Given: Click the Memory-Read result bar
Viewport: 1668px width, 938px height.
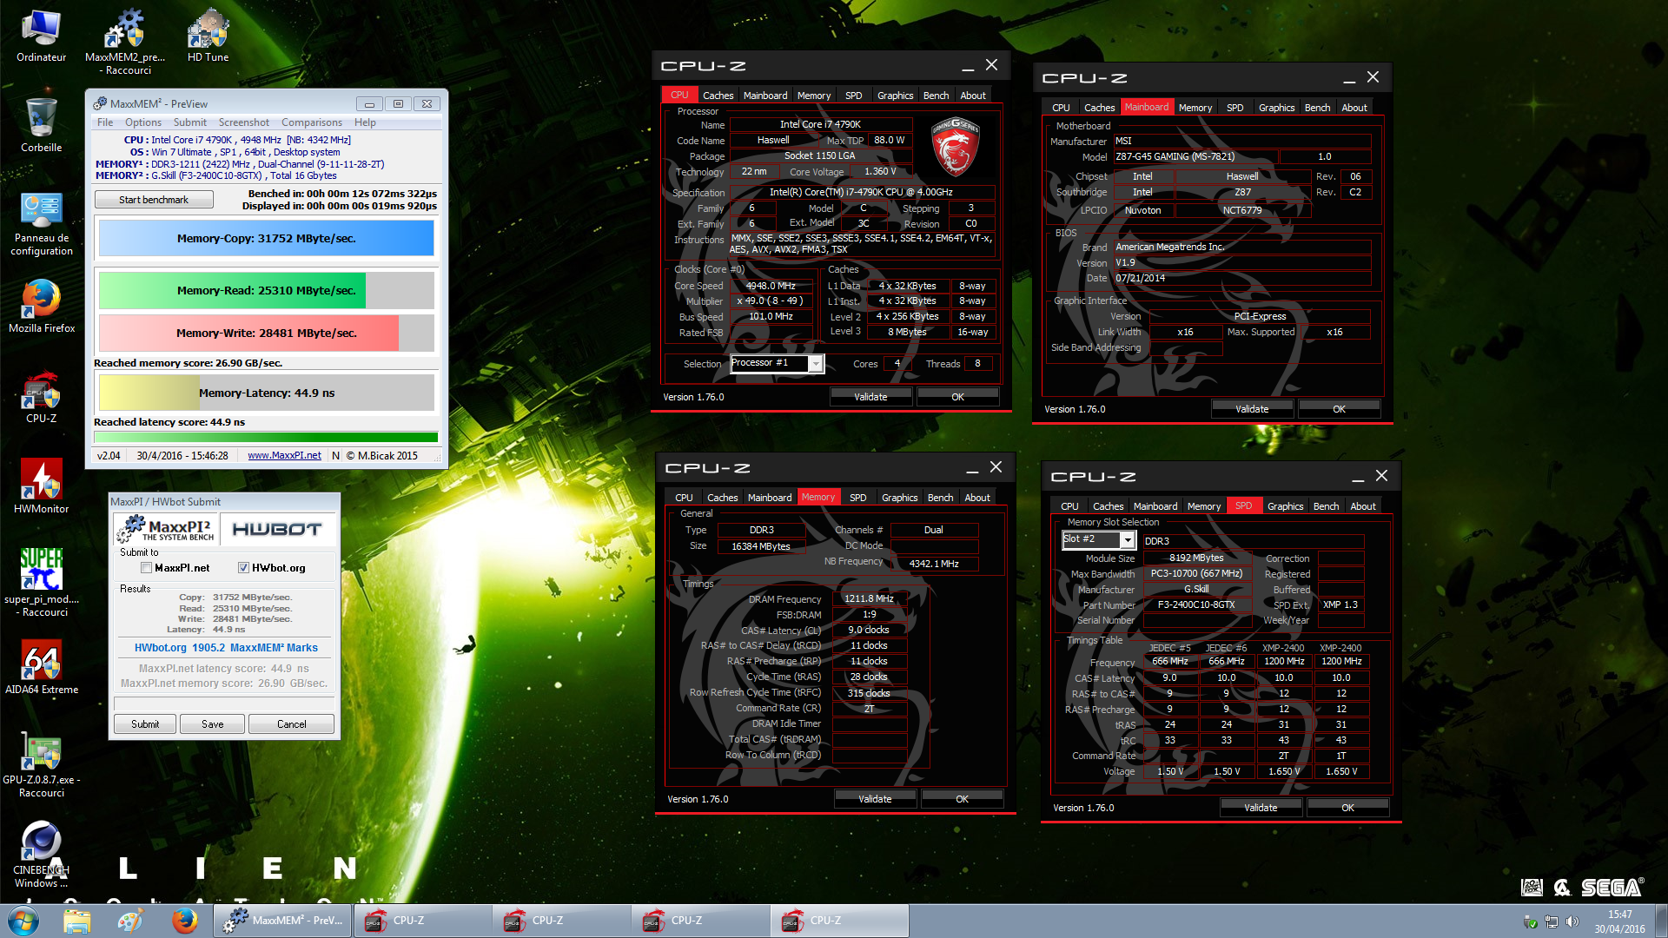Looking at the screenshot, I should [x=266, y=290].
